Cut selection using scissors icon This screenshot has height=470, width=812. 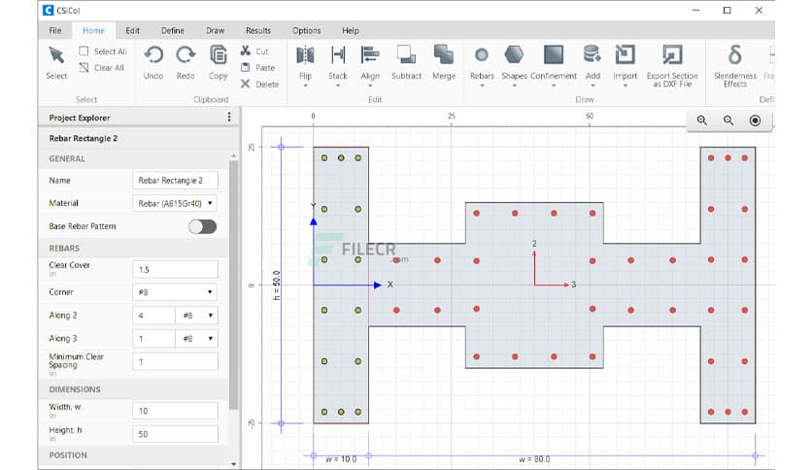click(246, 50)
